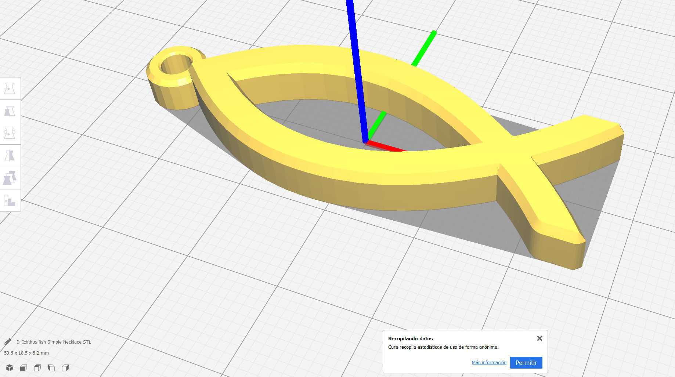Click the Recopilando datos title text
Viewport: 675px width, 377px height.
tap(411, 338)
